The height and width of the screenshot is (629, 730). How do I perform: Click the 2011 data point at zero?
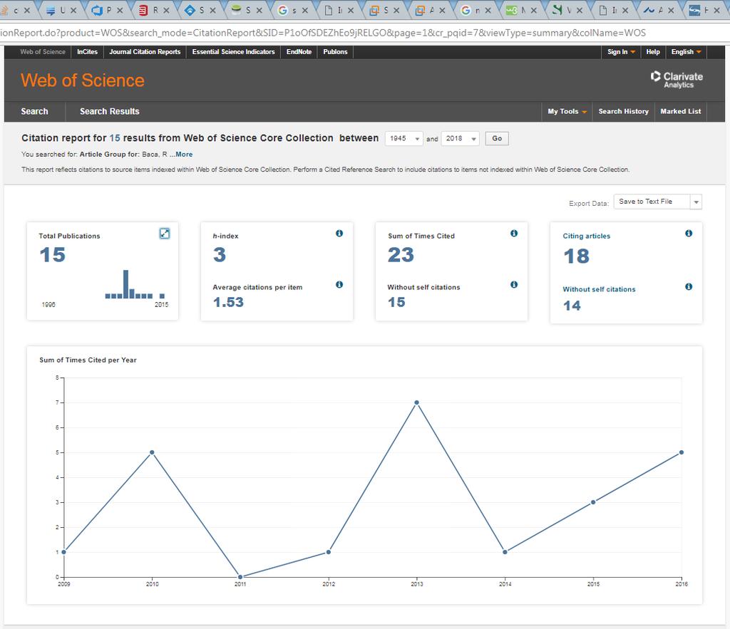coord(240,577)
